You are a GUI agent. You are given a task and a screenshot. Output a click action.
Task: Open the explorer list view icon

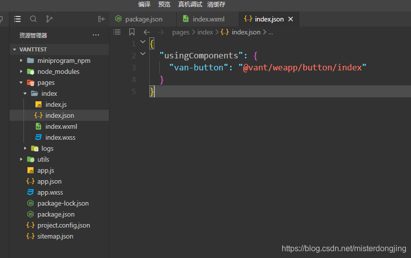[17, 19]
